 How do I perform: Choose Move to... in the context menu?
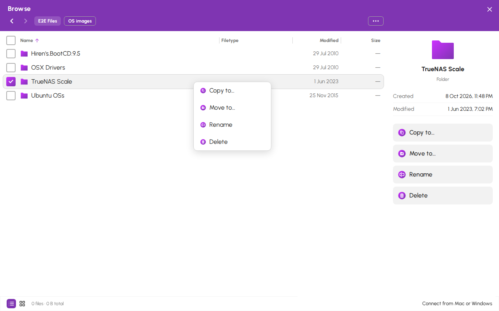[232, 108]
